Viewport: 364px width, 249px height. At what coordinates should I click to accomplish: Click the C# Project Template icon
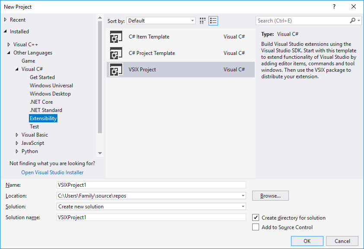click(x=116, y=53)
